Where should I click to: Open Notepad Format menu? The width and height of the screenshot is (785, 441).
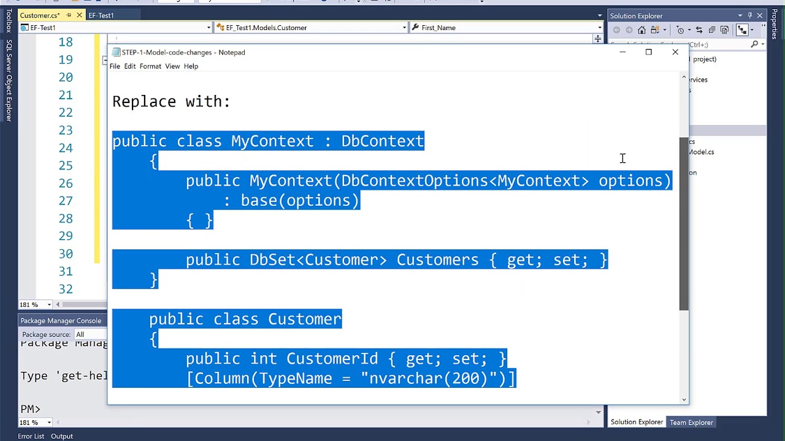[150, 66]
